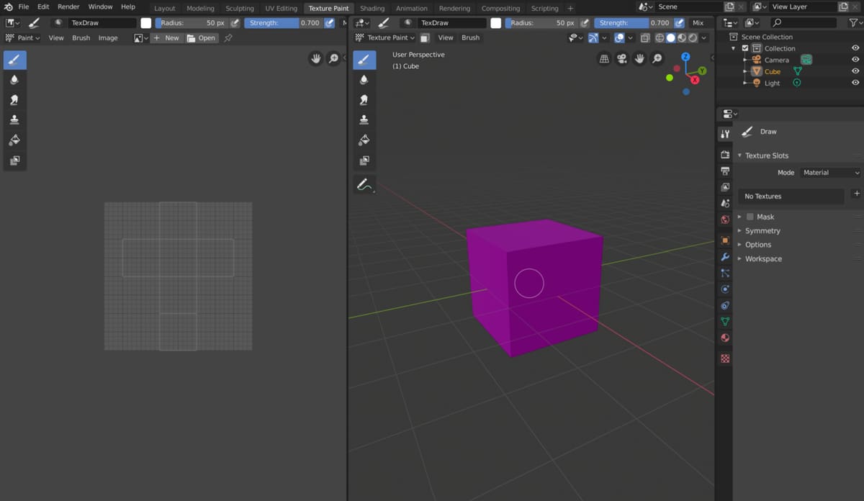Screen dimensions: 864x501
Task: Toggle X-ray mode in viewport header
Action: [x=644, y=37]
